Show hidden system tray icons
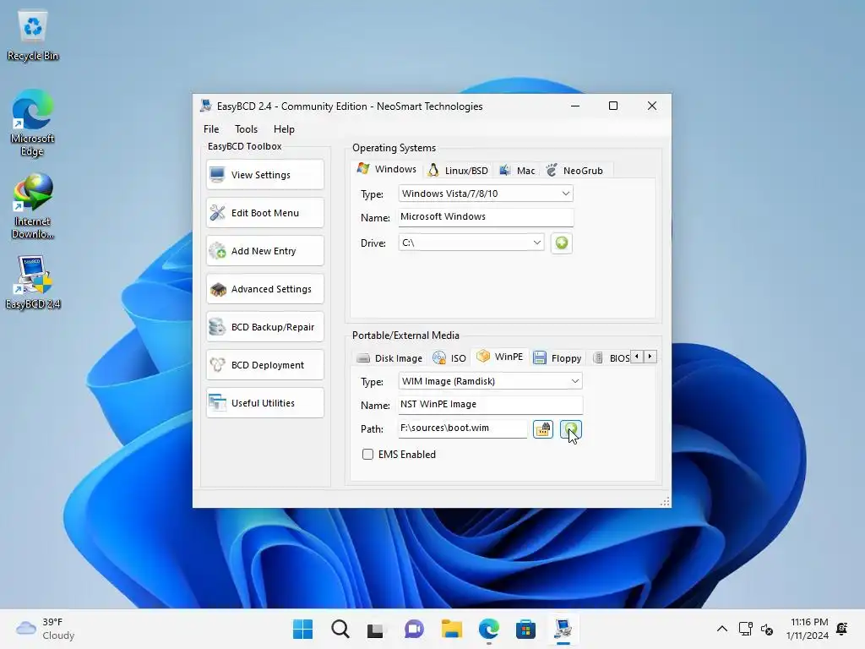Viewport: 865px width, 649px height. (721, 629)
